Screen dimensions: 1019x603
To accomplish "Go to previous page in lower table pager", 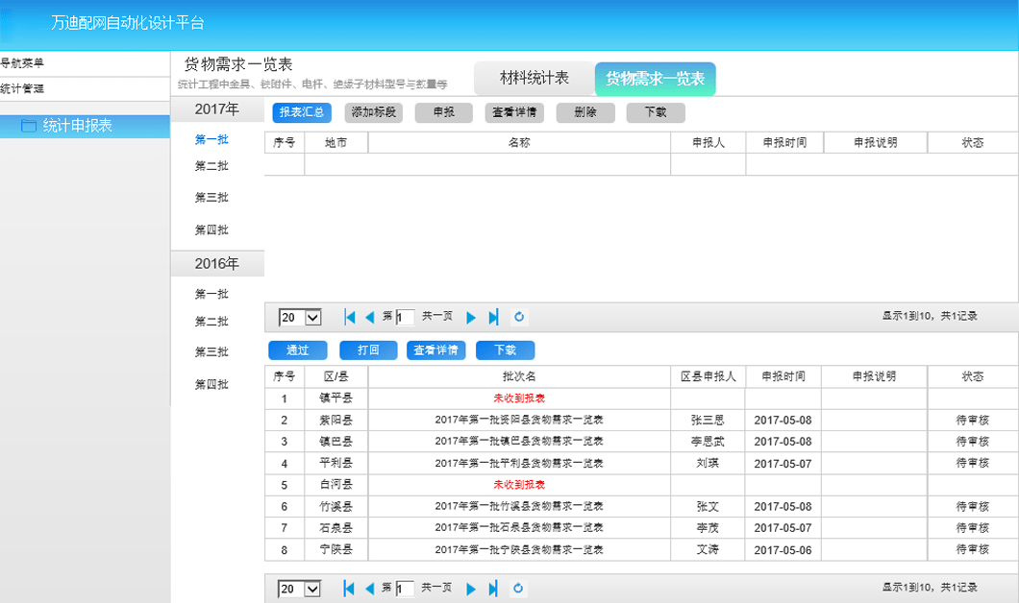I will pyautogui.click(x=370, y=589).
